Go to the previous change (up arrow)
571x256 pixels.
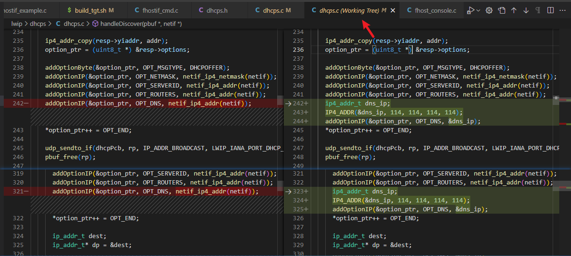point(514,10)
